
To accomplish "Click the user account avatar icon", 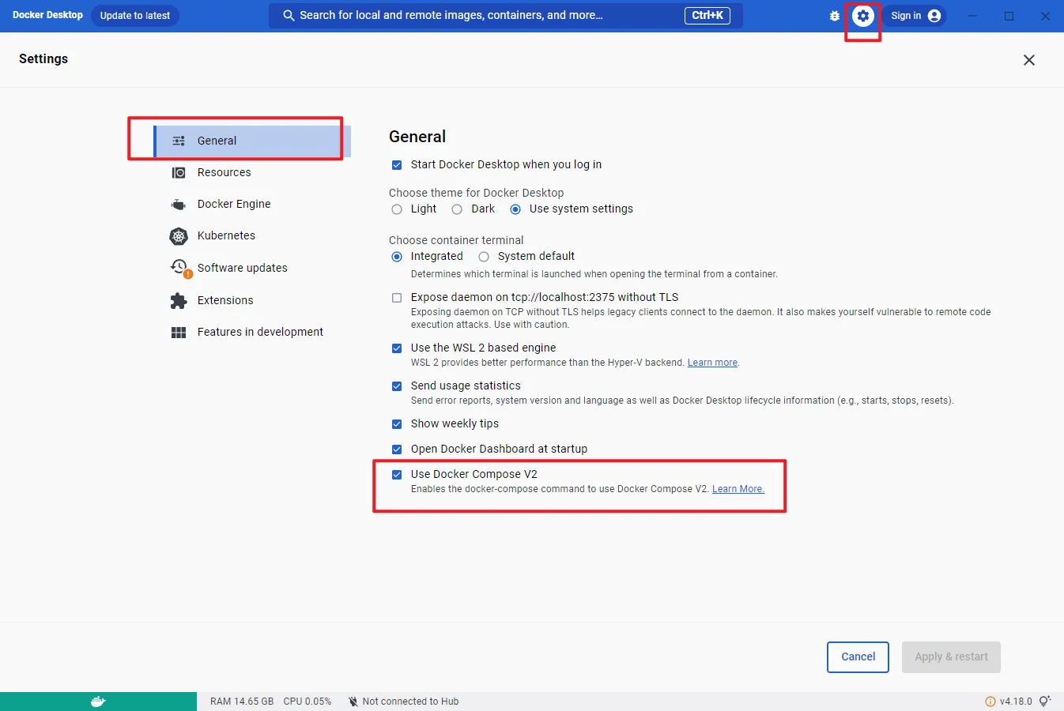I will pos(934,16).
